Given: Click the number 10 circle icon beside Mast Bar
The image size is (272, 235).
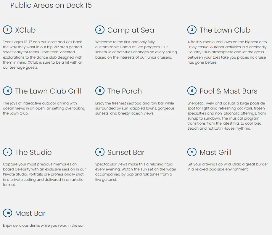Looking at the screenshot, I should pos(7,213).
